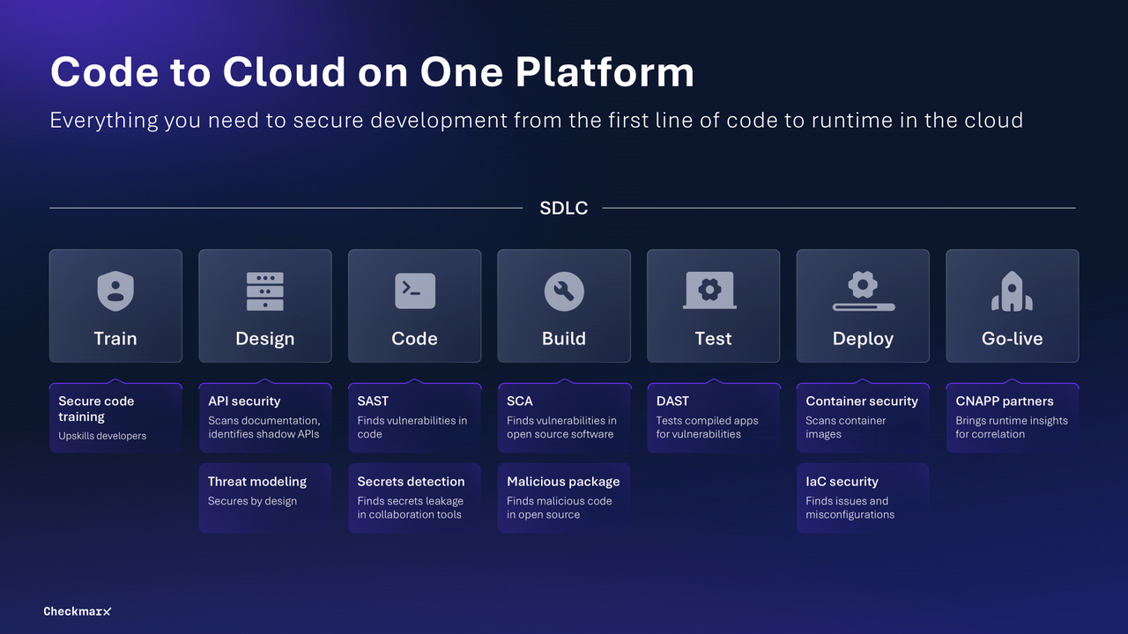Open the Threat modeling card
This screenshot has width=1128, height=634.
(265, 498)
